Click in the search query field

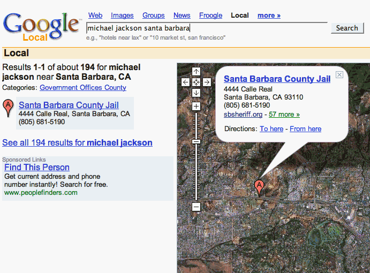[207, 28]
